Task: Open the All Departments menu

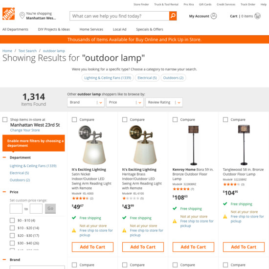Action: tap(15, 29)
